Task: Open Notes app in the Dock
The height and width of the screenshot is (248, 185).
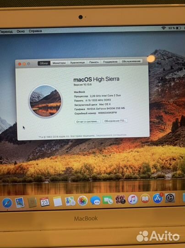Action: pyautogui.click(x=57, y=202)
